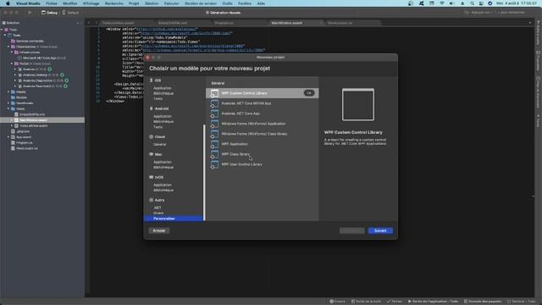Screen dimensions: 542x305
Task: Expand the ViewModels folder
Action: point(8,103)
